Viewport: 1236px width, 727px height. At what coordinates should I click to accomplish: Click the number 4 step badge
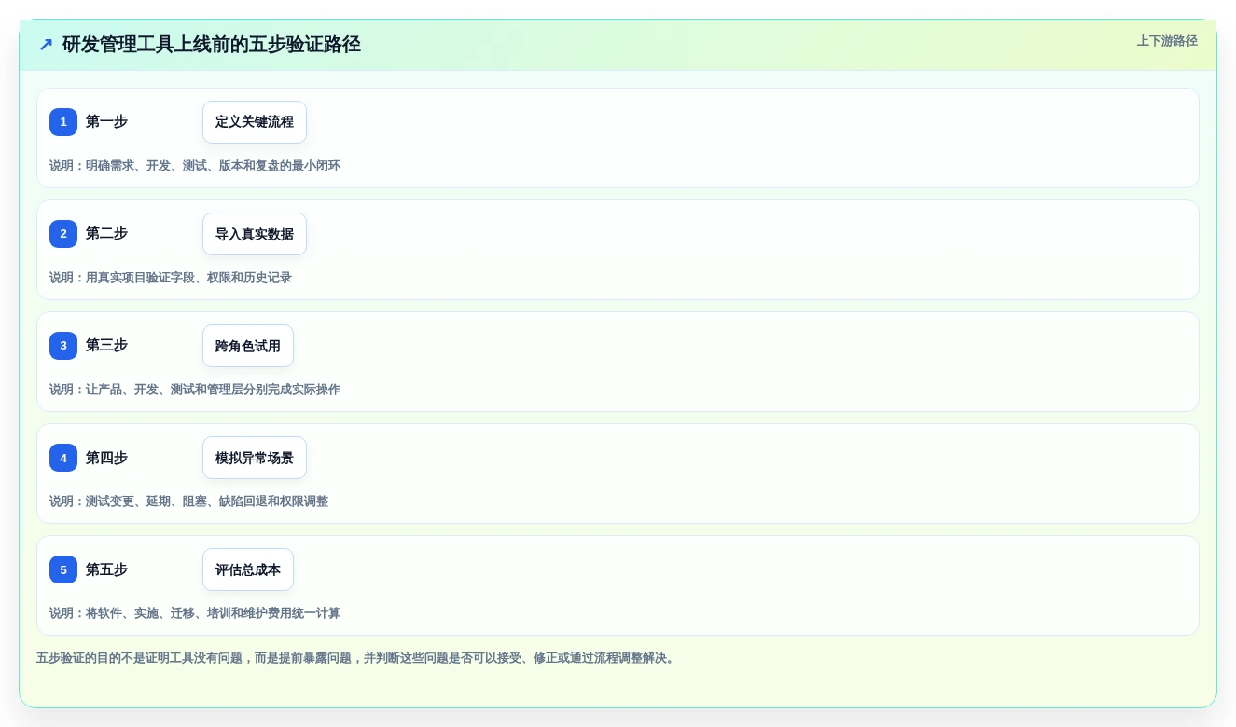point(63,458)
